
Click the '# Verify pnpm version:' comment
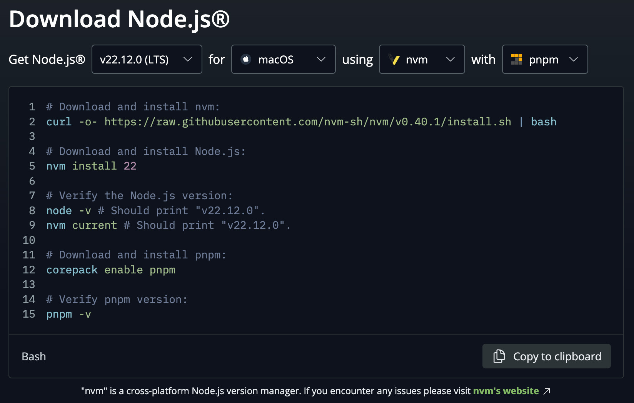tap(117, 299)
